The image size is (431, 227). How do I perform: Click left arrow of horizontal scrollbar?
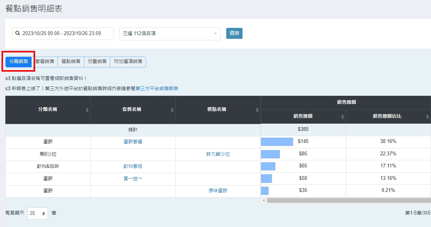tap(264, 201)
